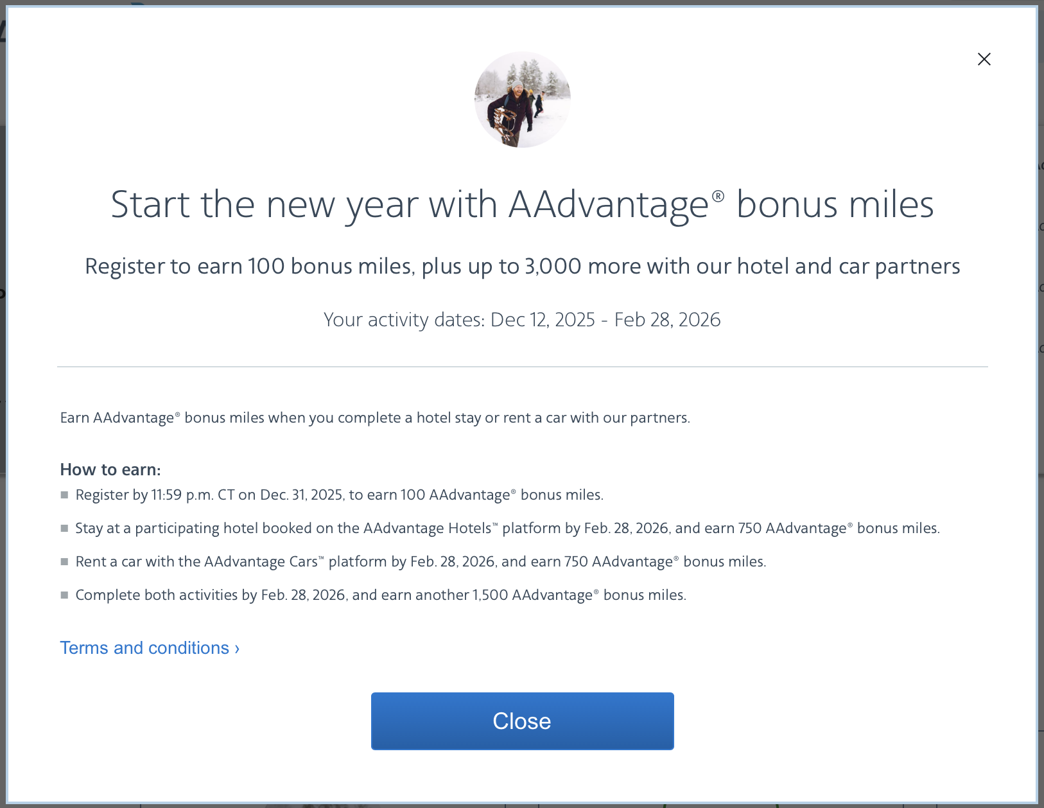Click the How to earn heading

110,470
